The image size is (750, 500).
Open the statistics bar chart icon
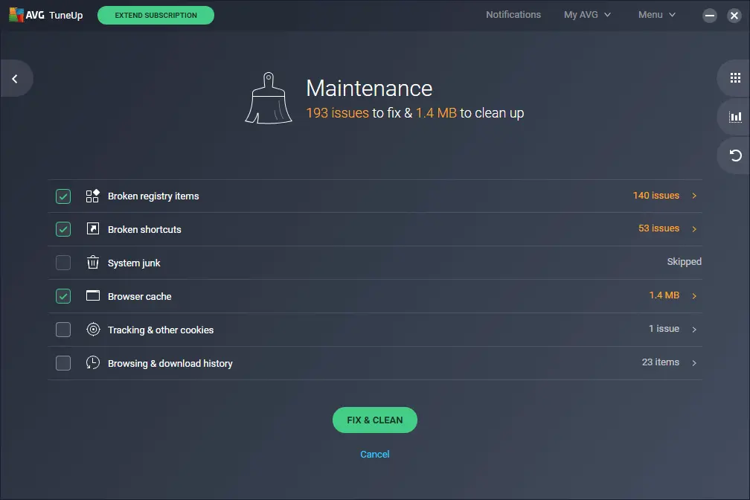(x=735, y=117)
